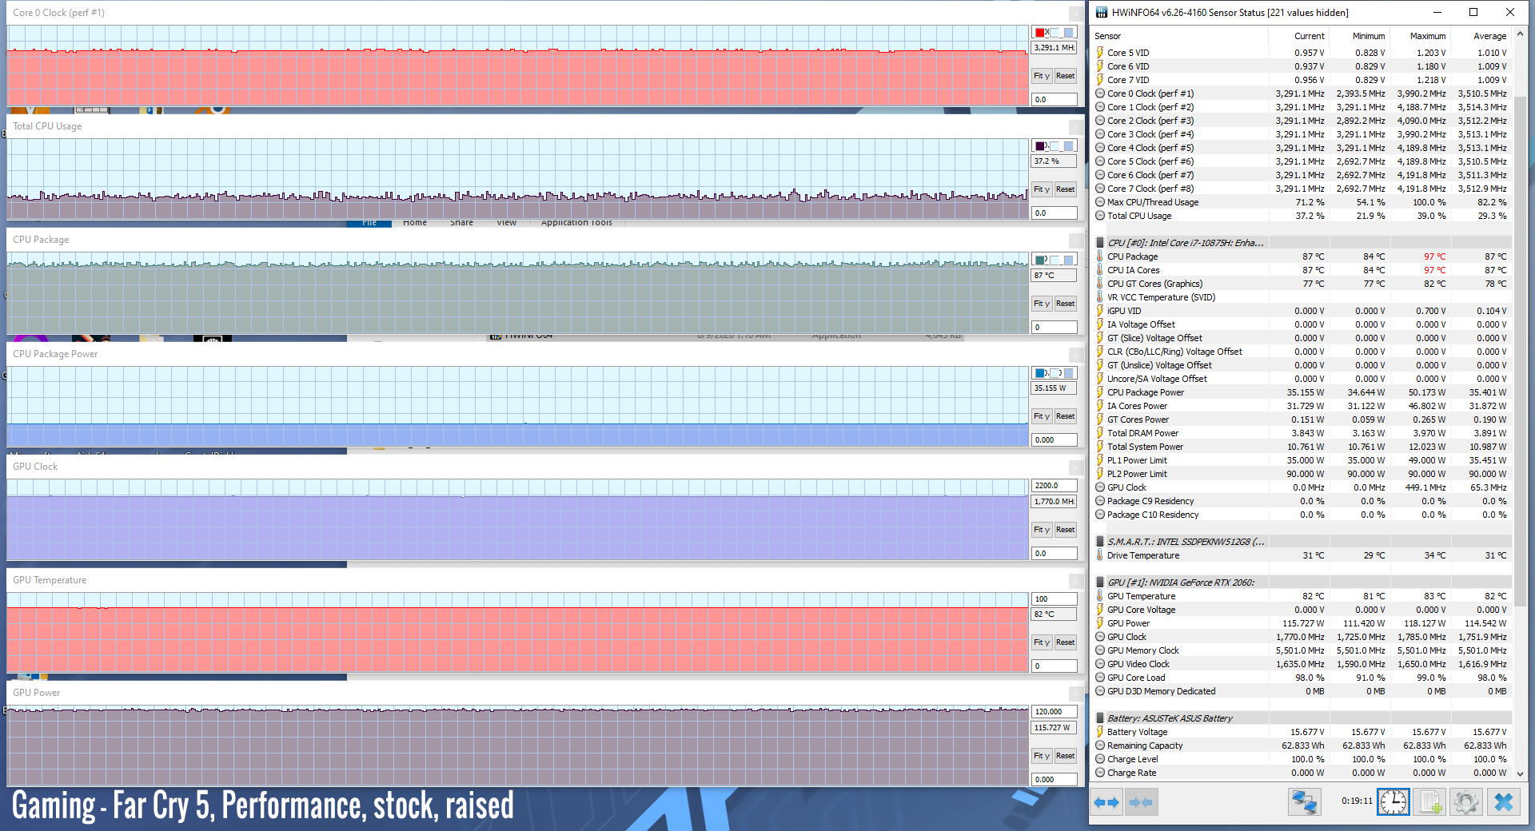Click the clock reset-timer icon

(x=1393, y=802)
